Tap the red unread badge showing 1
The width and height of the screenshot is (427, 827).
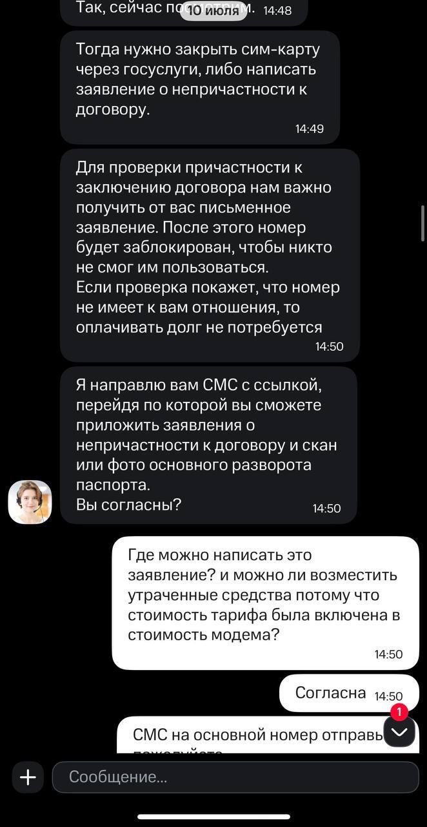[399, 712]
